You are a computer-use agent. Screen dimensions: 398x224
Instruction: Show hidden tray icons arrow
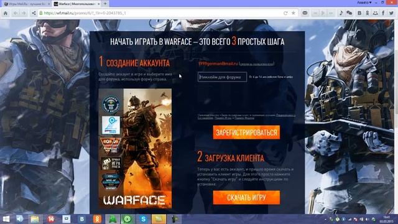tap(326, 219)
